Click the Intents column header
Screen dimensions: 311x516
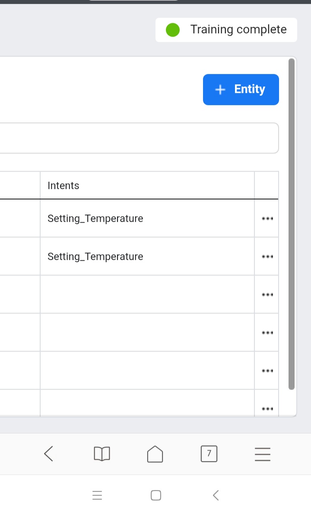(63, 186)
